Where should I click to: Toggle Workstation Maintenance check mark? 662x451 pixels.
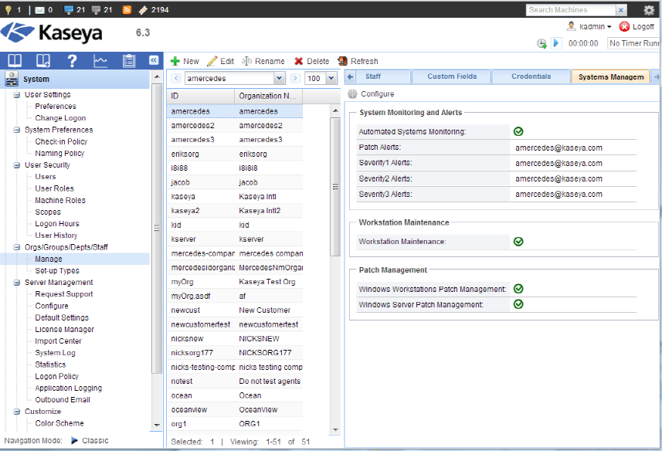click(518, 242)
